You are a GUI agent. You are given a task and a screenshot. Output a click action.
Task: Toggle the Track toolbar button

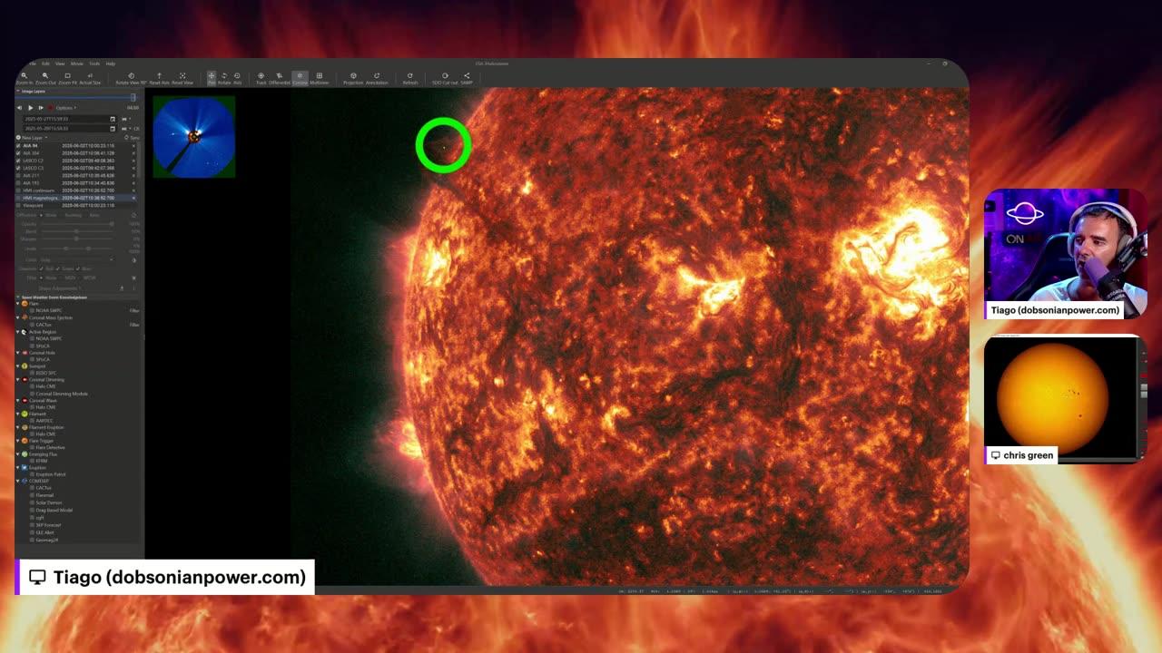(261, 78)
